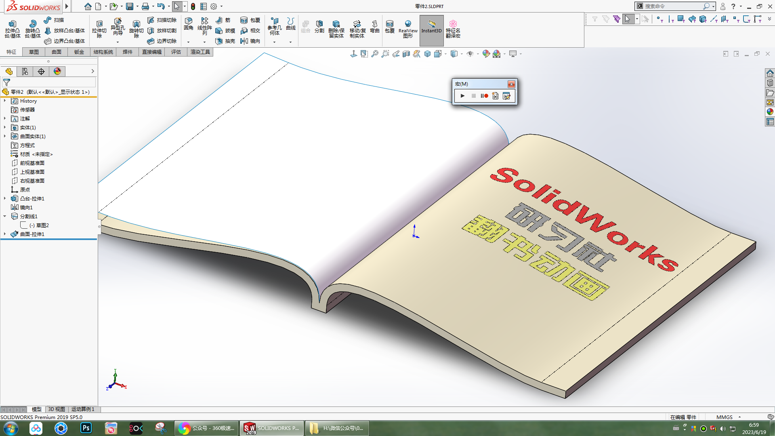Open the 曲面 surfaces tab
775x436 pixels.
click(x=57, y=52)
